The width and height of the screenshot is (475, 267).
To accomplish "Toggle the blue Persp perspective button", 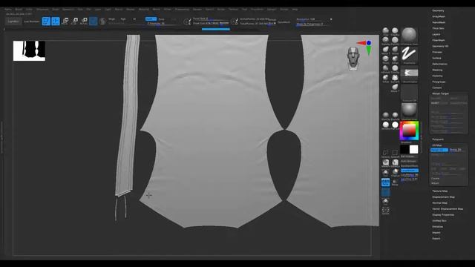I will pos(386,182).
